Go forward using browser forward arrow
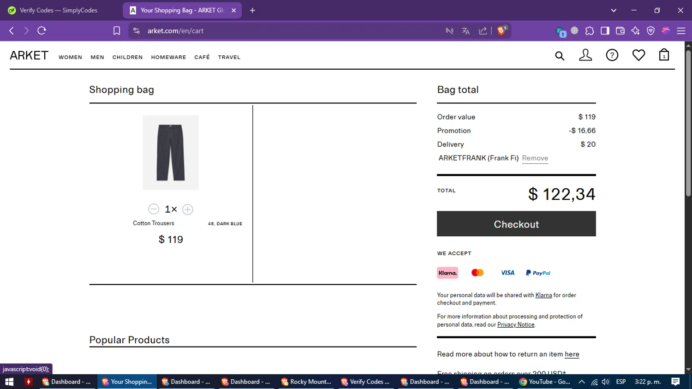Viewport: 692px width, 389px height. 26,30
